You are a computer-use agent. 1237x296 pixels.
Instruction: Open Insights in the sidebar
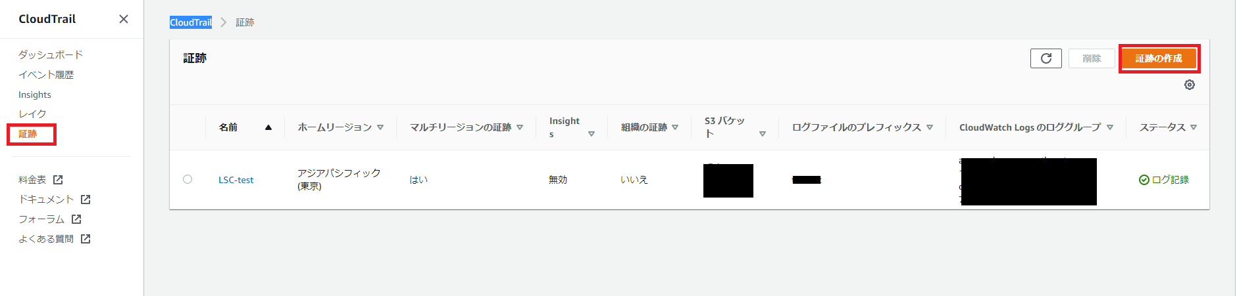pos(35,95)
